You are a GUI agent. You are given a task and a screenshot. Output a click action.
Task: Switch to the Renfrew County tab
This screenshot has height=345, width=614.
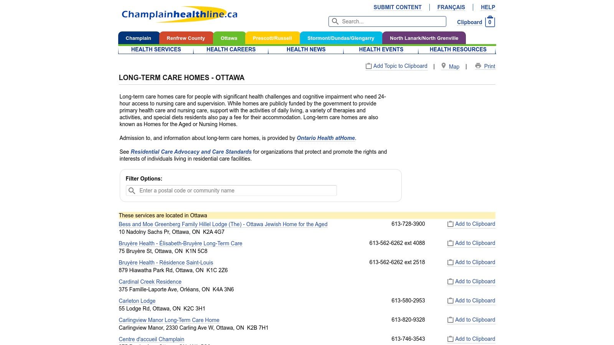pyautogui.click(x=186, y=38)
